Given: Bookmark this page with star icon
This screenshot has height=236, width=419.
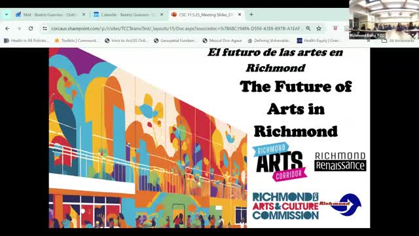Looking at the screenshot, I should pyautogui.click(x=319, y=28).
